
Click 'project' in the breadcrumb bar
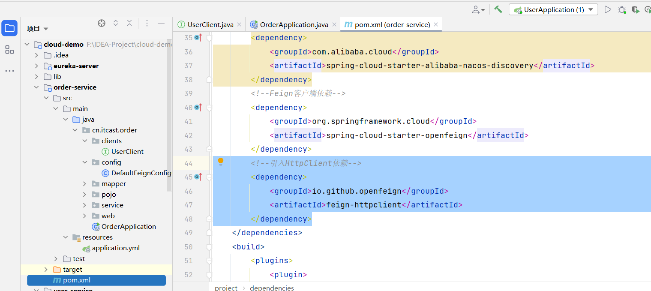pos(226,288)
